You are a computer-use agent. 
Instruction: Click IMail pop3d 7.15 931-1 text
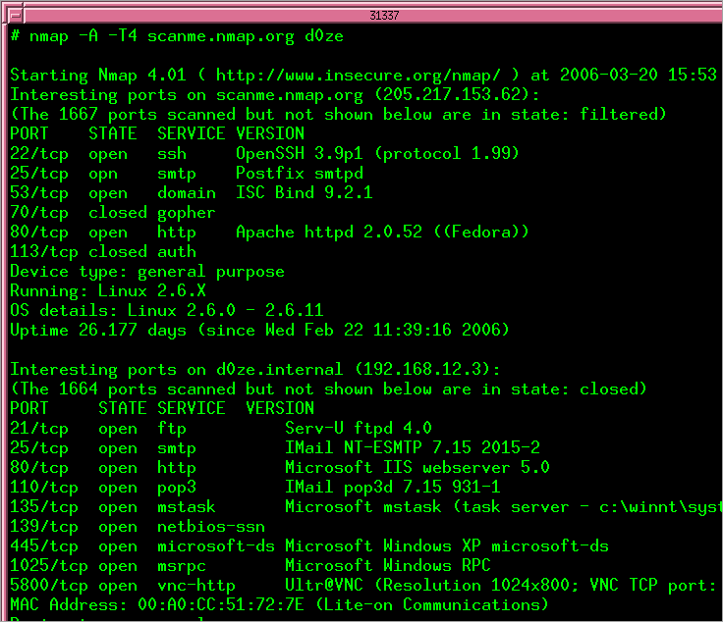392,488
